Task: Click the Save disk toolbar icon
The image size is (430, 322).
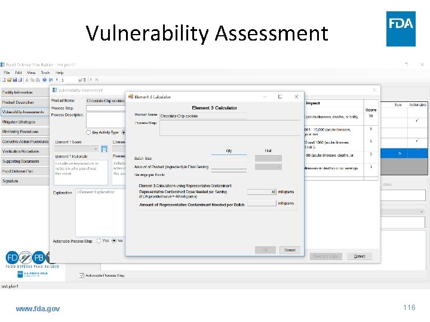Action: (x=15, y=80)
